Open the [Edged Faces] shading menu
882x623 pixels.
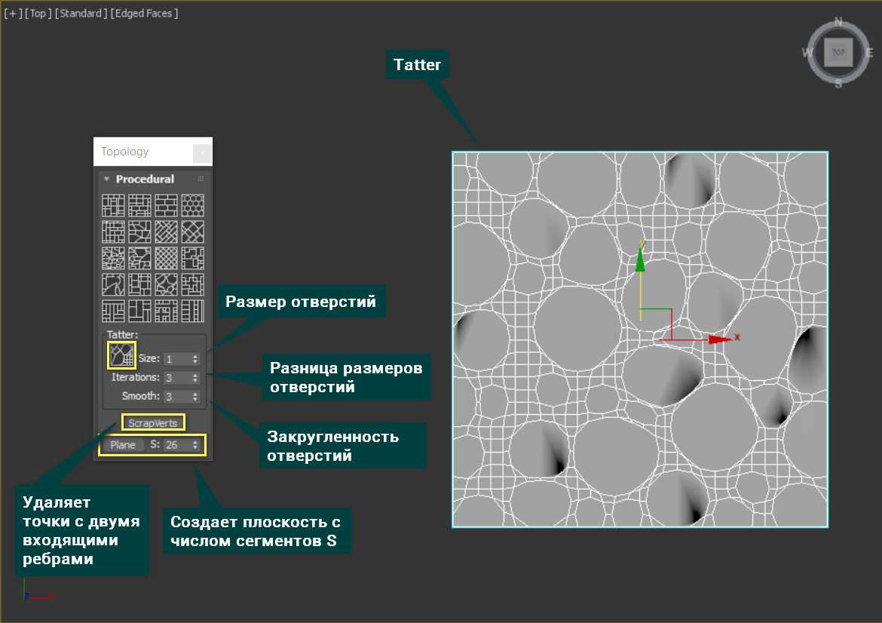tap(145, 14)
